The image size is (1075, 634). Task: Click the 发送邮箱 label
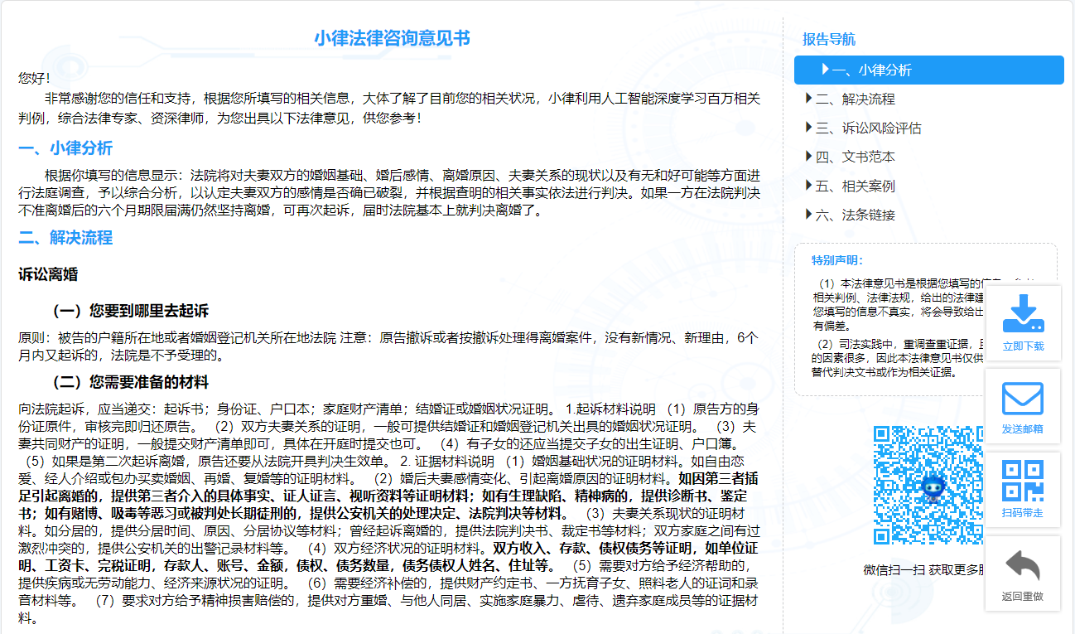[1023, 429]
